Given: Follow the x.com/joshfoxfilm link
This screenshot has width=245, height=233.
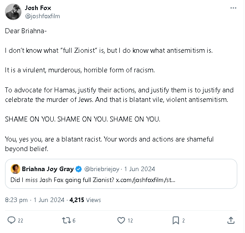Looking at the screenshot, I should [145, 180].
